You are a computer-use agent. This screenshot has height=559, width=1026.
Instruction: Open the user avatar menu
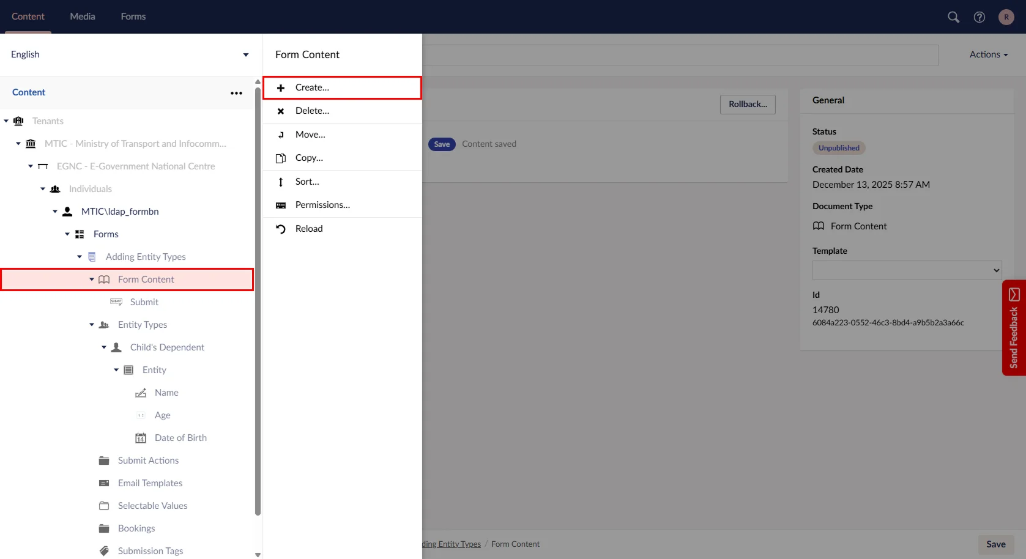click(x=1006, y=17)
